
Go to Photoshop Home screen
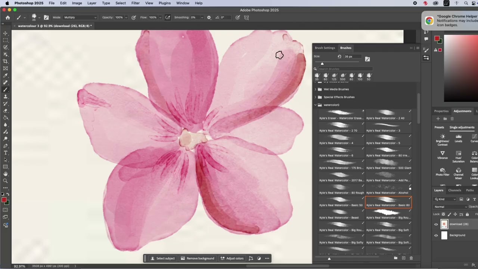(7, 17)
